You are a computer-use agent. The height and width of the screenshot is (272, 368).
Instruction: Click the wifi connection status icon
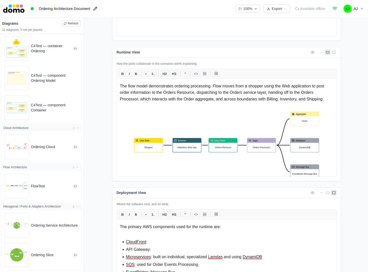point(335,9)
